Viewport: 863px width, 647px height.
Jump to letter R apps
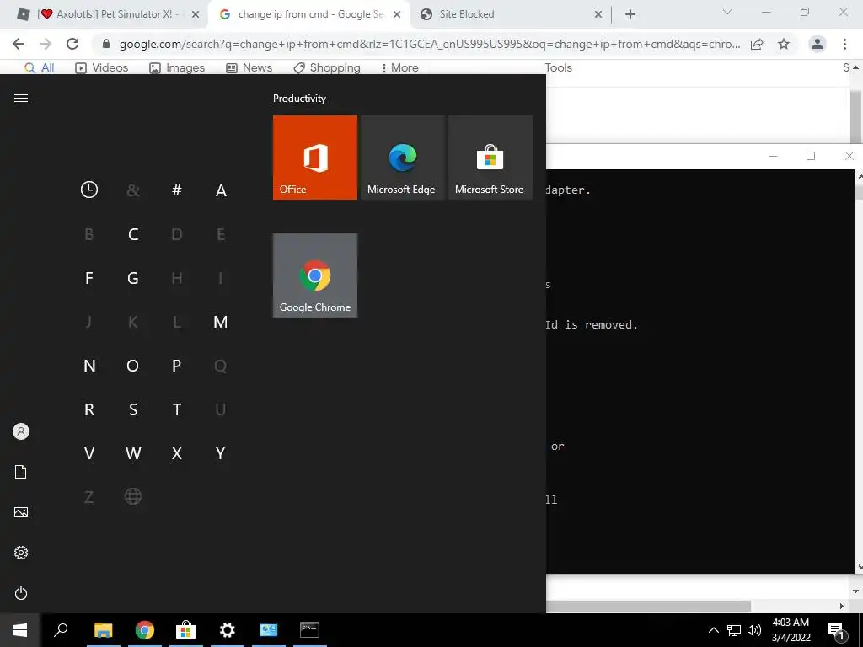[x=89, y=409]
